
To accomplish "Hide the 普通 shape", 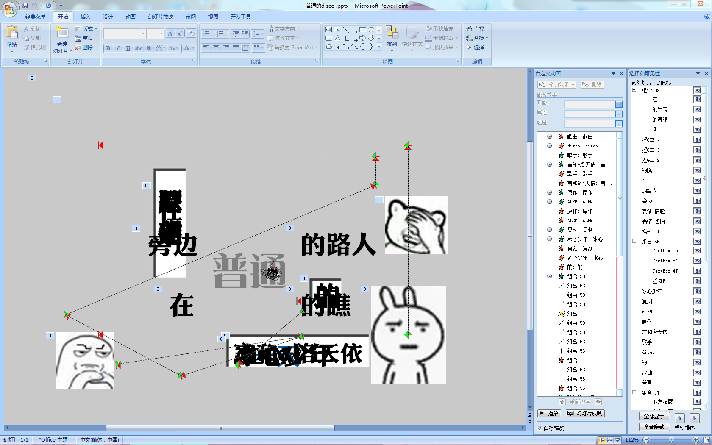I will [x=697, y=383].
